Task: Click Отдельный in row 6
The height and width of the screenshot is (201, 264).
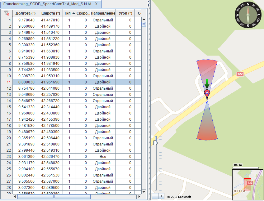Action: click(x=103, y=51)
